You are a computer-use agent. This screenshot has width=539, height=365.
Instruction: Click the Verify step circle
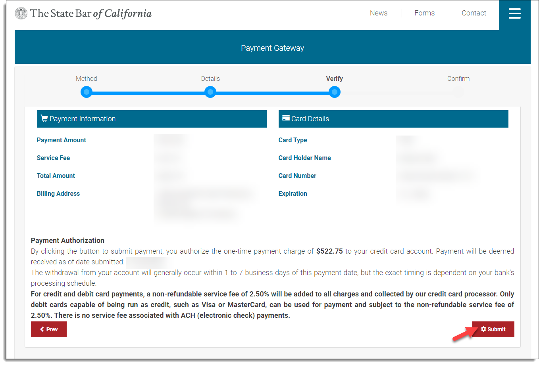pos(335,92)
